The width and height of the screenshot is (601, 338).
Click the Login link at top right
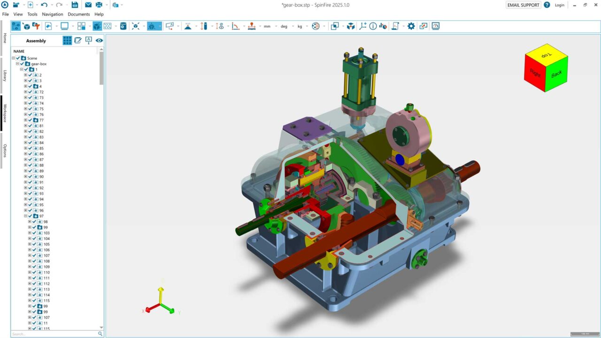pos(560,5)
